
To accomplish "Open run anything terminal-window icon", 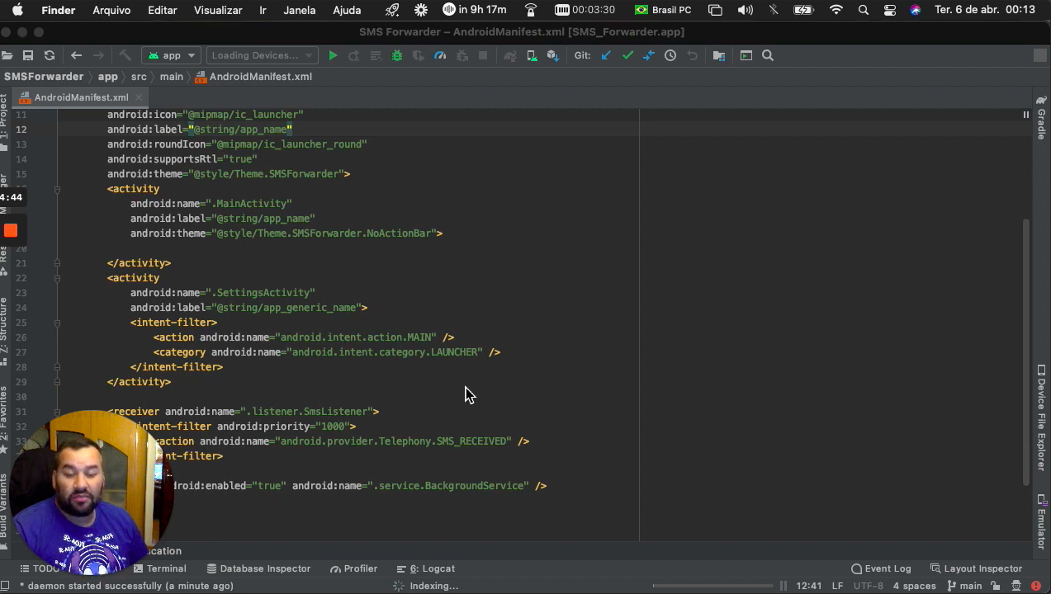I will (x=746, y=55).
